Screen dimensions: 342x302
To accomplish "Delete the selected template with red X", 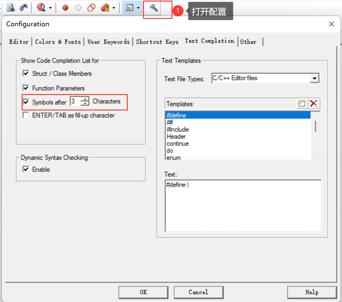I will (314, 104).
